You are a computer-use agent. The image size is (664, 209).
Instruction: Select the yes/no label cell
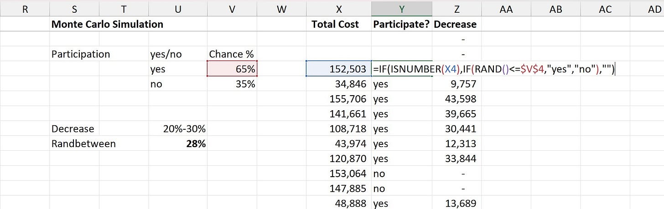point(177,54)
